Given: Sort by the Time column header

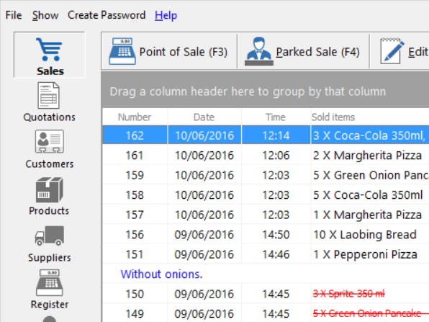Looking at the screenshot, I should tap(276, 117).
